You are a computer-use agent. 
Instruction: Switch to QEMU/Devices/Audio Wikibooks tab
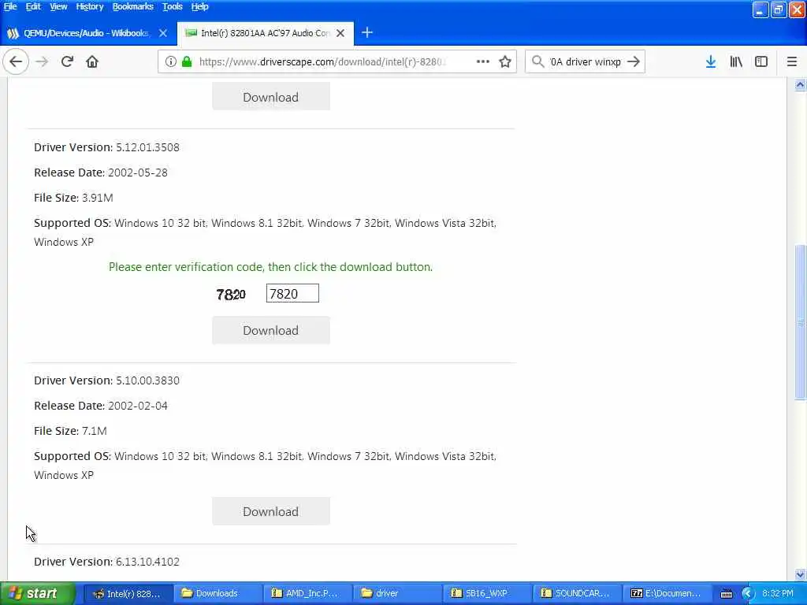tap(88, 33)
